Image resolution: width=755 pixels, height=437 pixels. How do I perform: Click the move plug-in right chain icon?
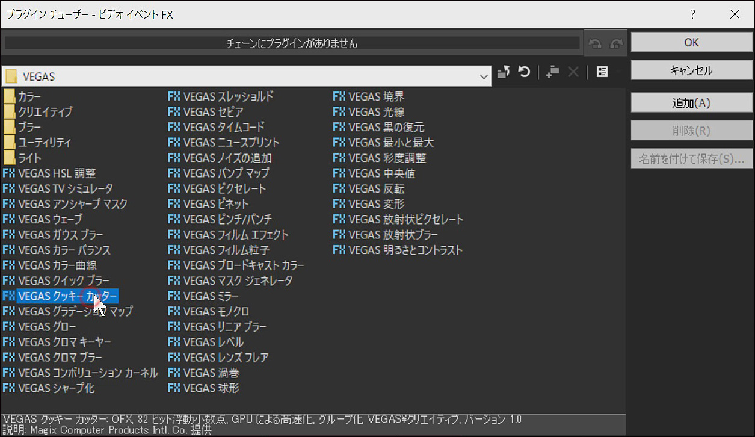click(x=616, y=43)
